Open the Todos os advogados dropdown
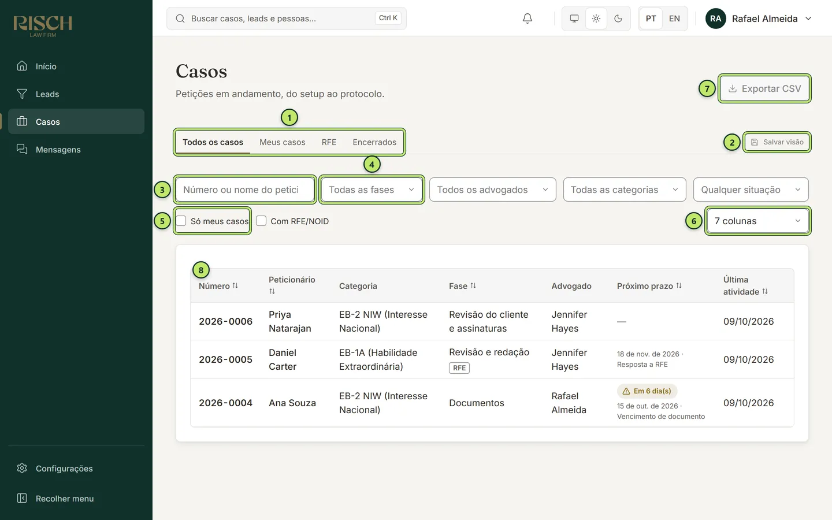832x520 pixels. click(493, 190)
